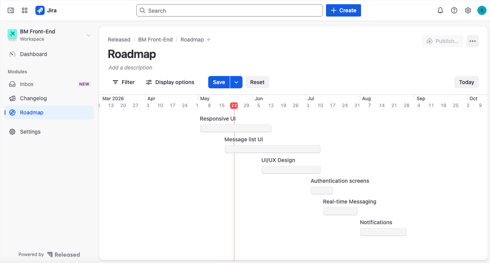Image resolution: width=490 pixels, height=263 pixels.
Task: Click the red 22 today marker
Action: tap(234, 106)
